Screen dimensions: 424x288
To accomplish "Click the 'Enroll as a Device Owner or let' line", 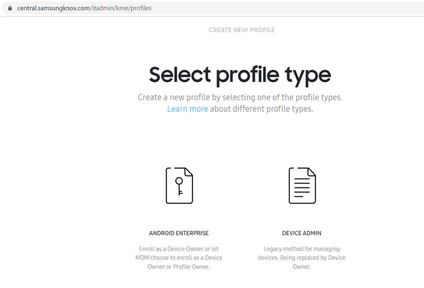I will pyautogui.click(x=179, y=249).
